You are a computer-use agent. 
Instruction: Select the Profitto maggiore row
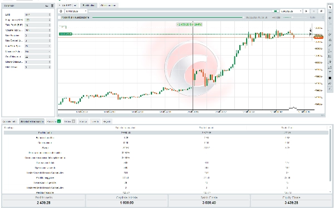pyautogui.click(x=166, y=178)
